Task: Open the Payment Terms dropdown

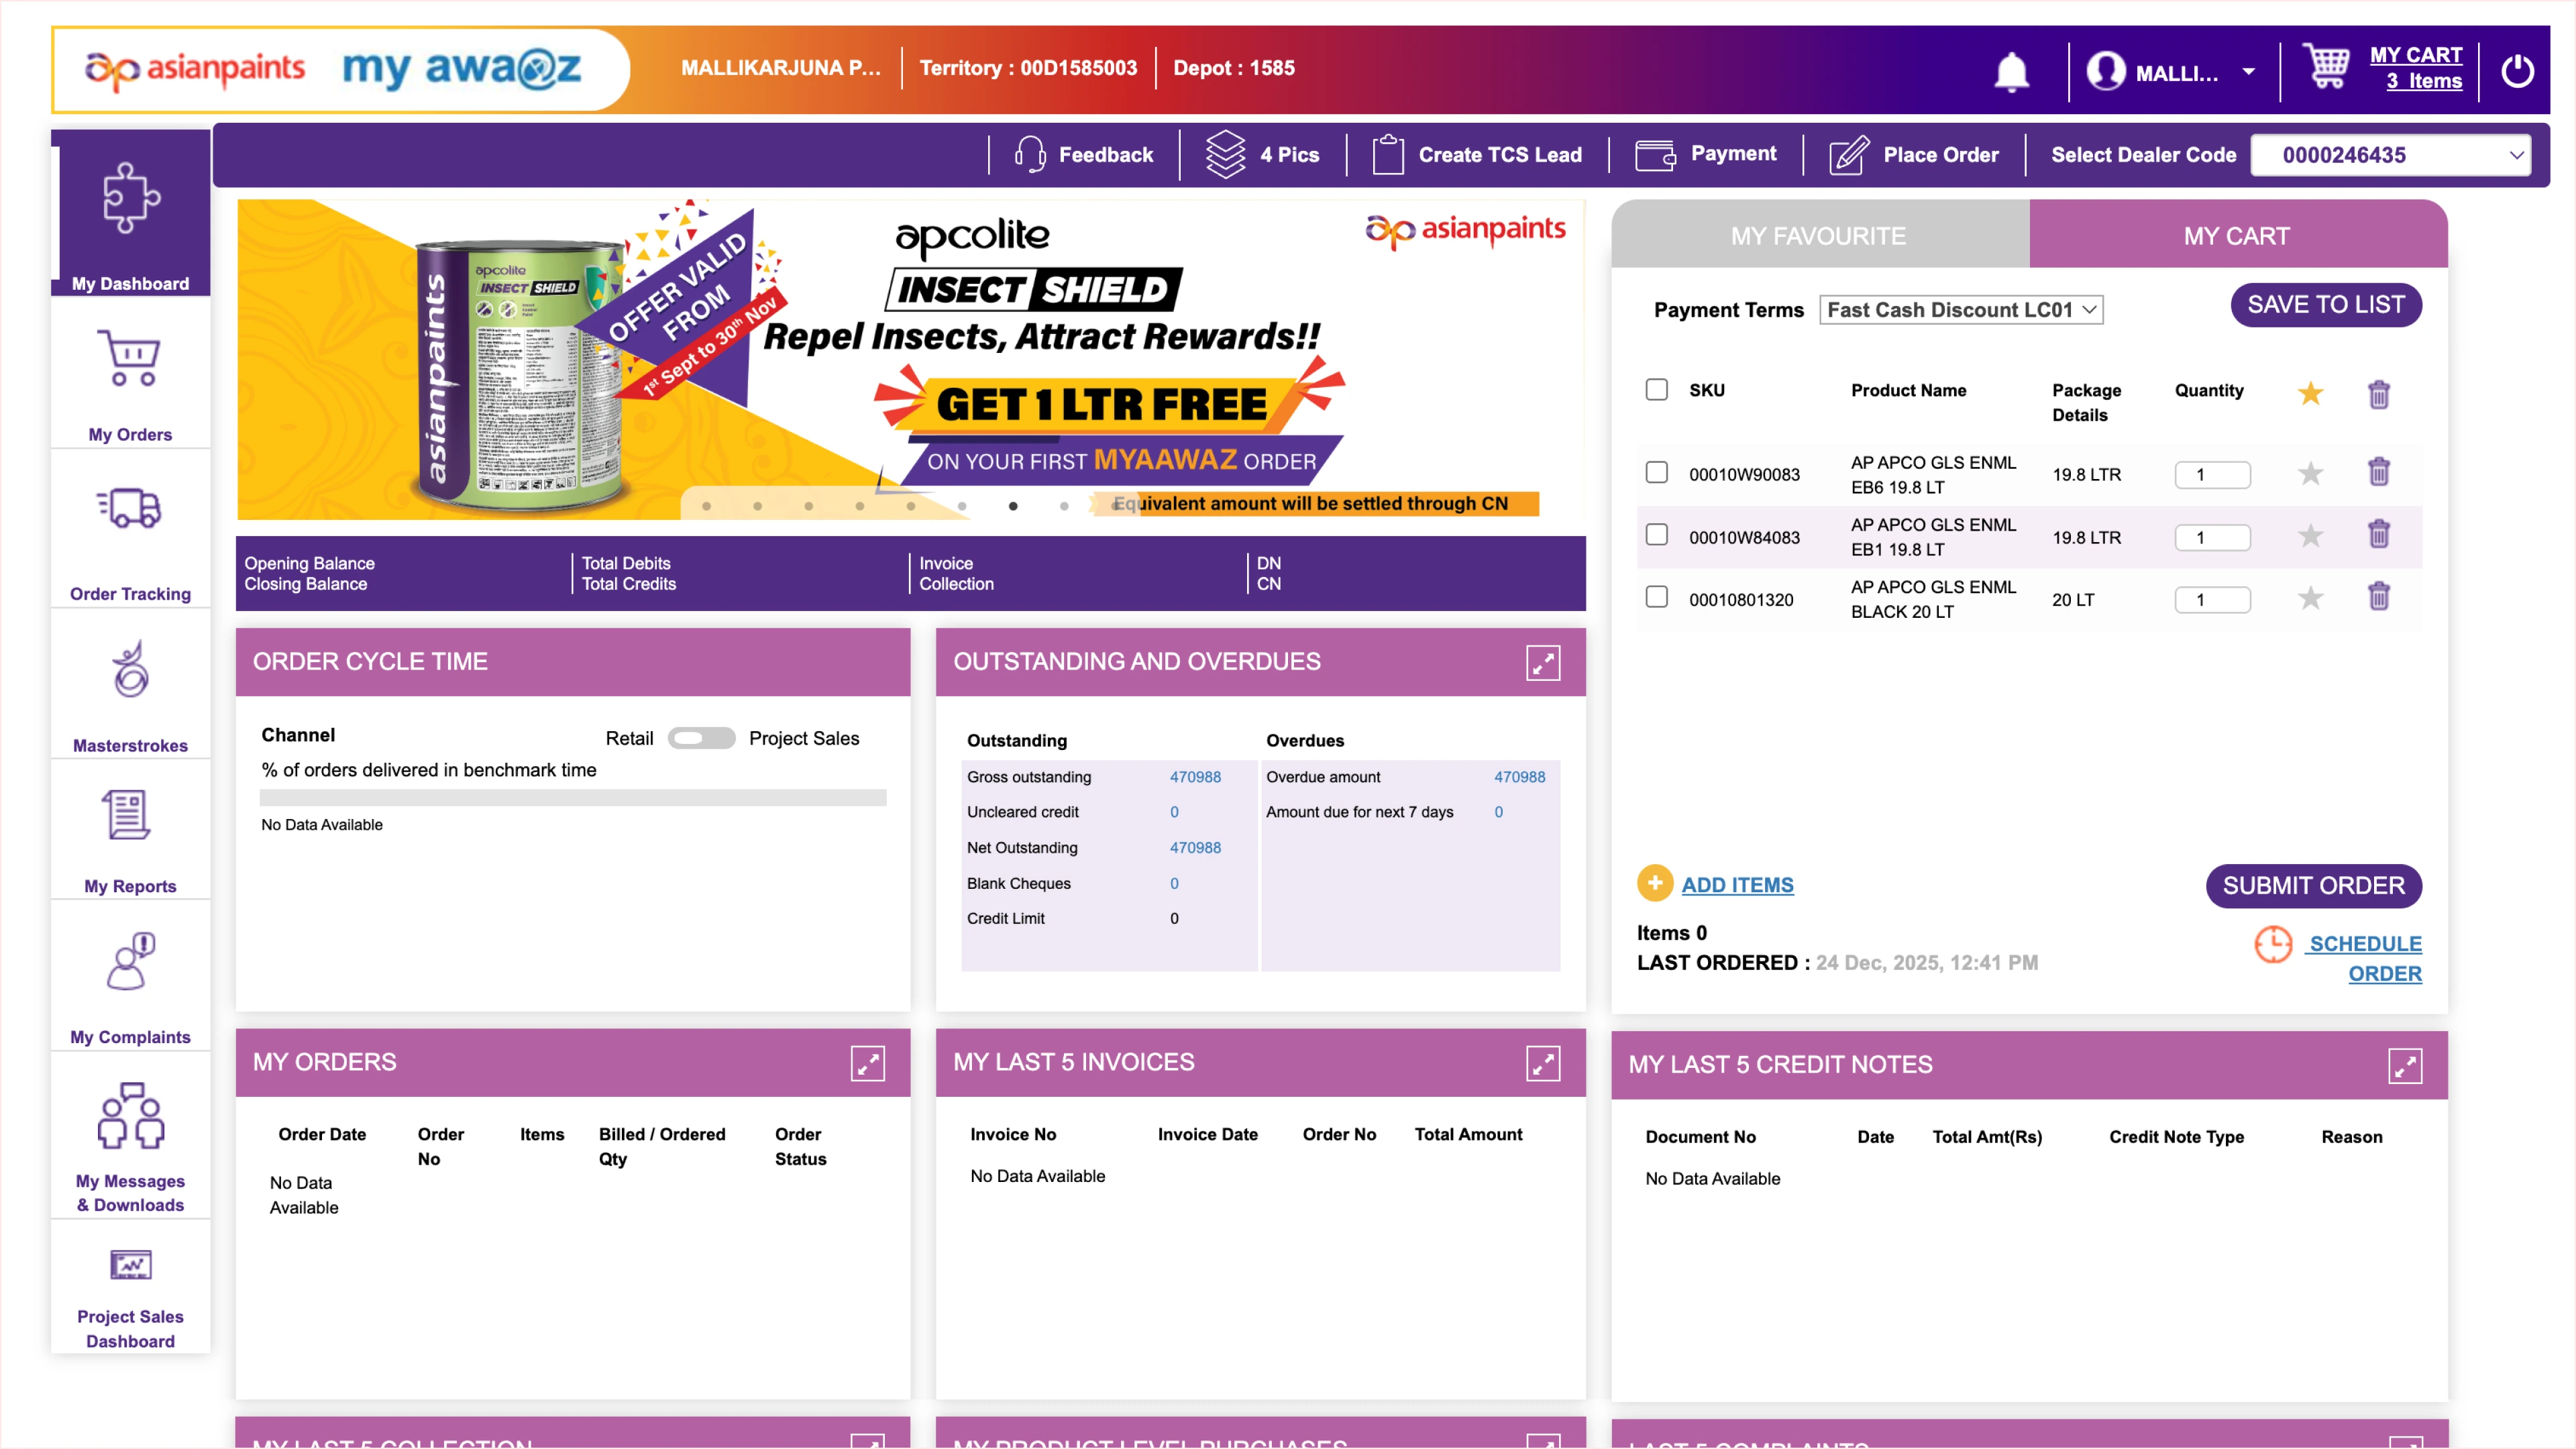Action: pos(1961,310)
